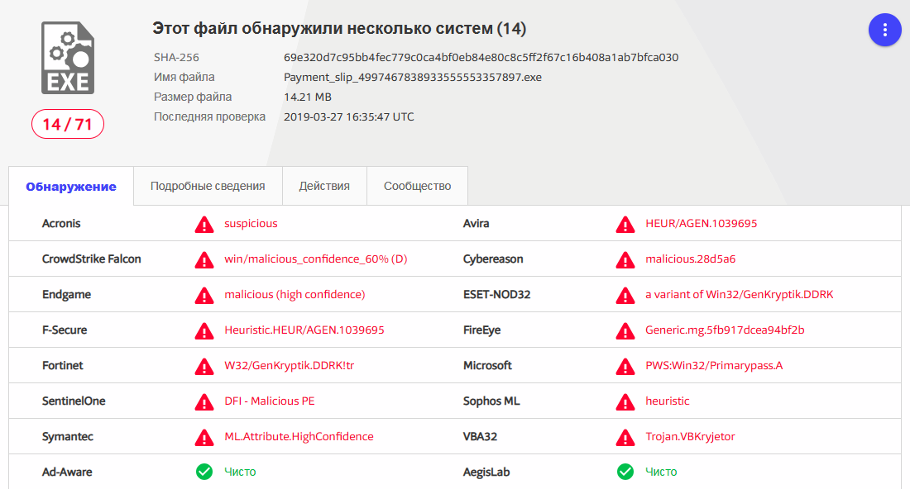The image size is (910, 489).
Task: Click the CrowdStrike Falcon malicious_confidence result
Action: (x=315, y=259)
